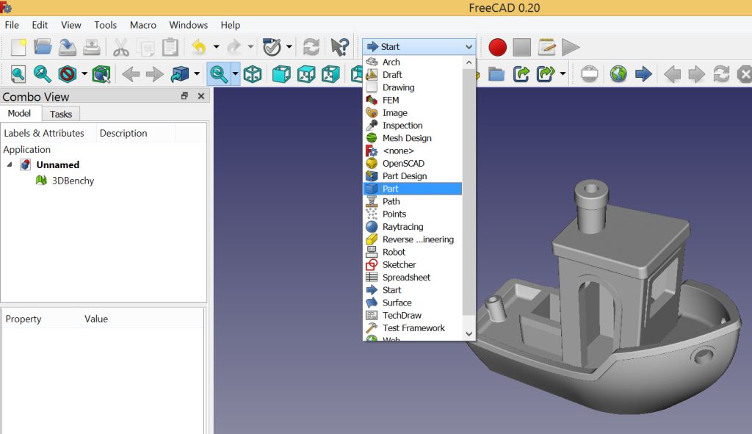752x434 pixels.
Task: Click the red Record macro button
Action: 498,48
